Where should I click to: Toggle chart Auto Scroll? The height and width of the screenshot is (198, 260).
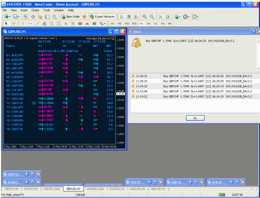pos(160,17)
